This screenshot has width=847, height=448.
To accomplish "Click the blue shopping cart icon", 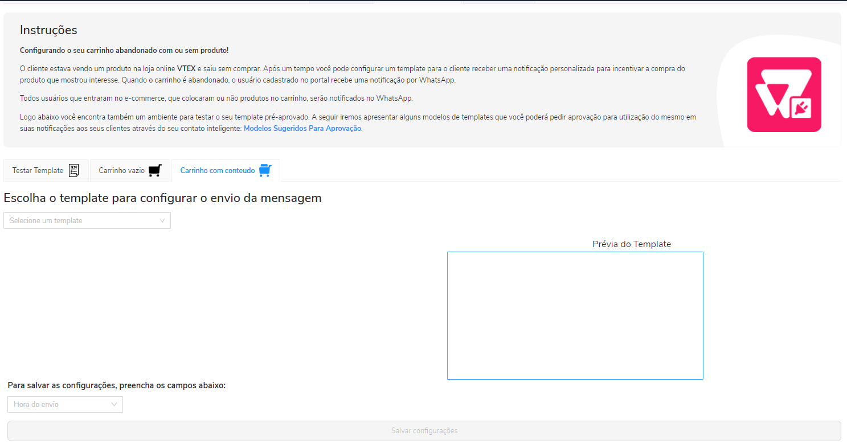I will coord(265,170).
